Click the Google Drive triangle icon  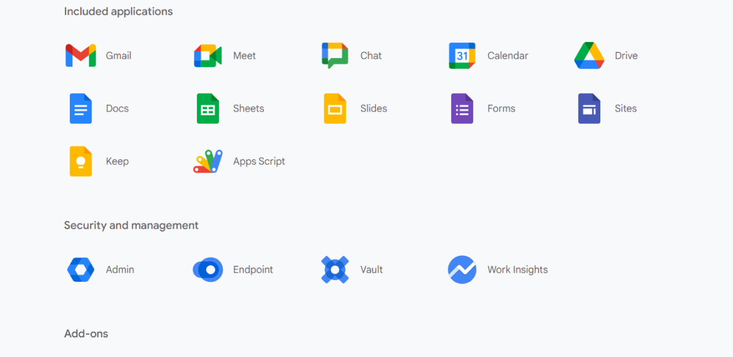(589, 55)
